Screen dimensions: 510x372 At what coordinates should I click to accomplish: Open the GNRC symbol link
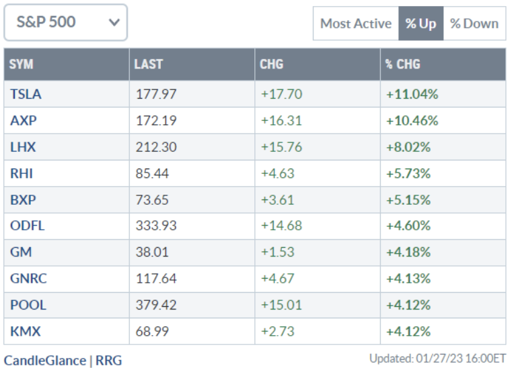coord(28,279)
